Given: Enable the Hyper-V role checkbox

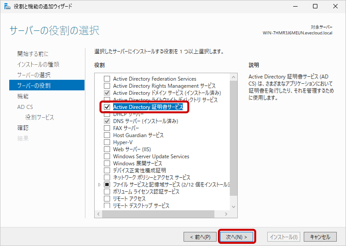Looking at the screenshot, I should point(107,142).
